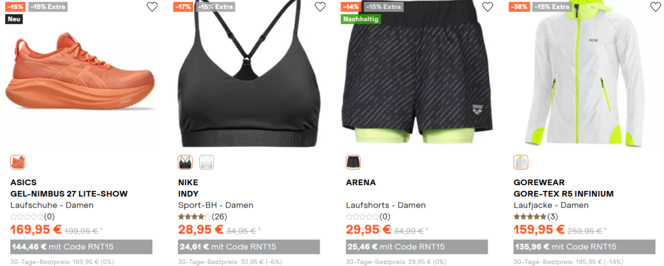Click the 144,46 € RNT15 code banner
Image resolution: width=664 pixels, height=266 pixels.
tap(81, 247)
